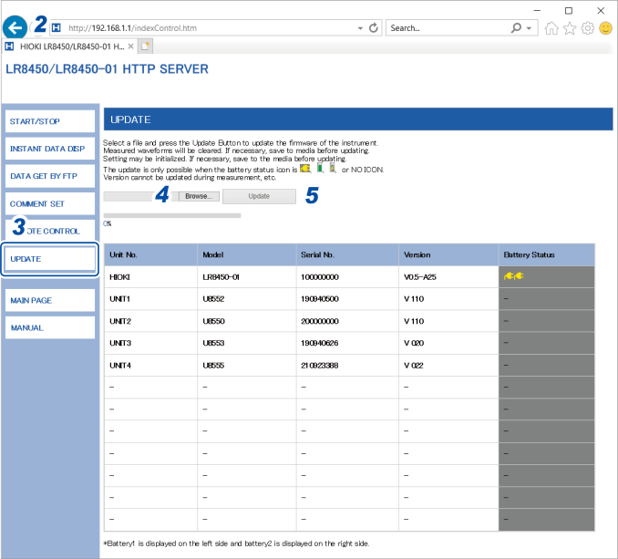Select model U8552

click(x=247, y=299)
